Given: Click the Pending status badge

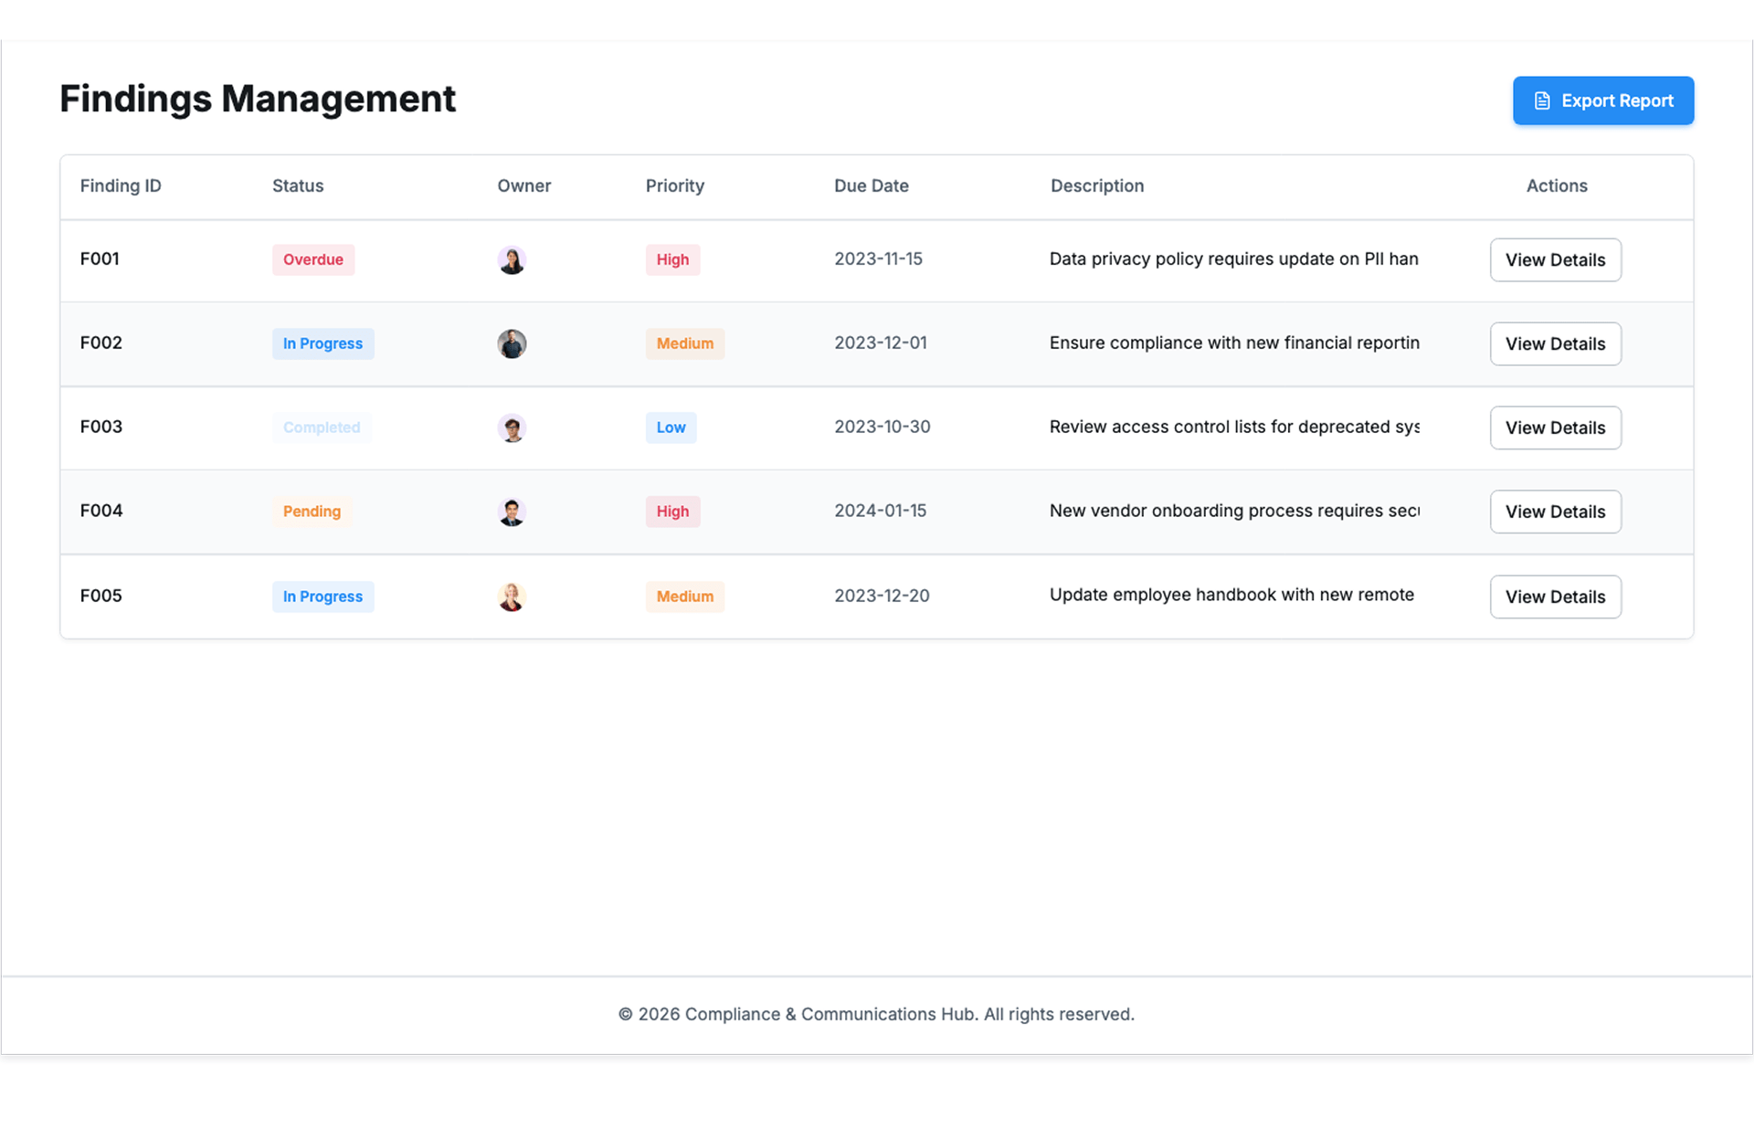Looking at the screenshot, I should (x=312, y=512).
